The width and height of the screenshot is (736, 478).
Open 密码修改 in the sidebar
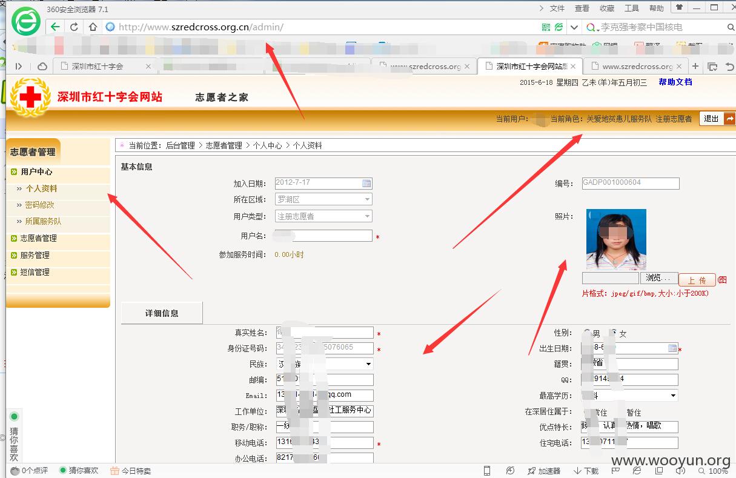pyautogui.click(x=39, y=205)
